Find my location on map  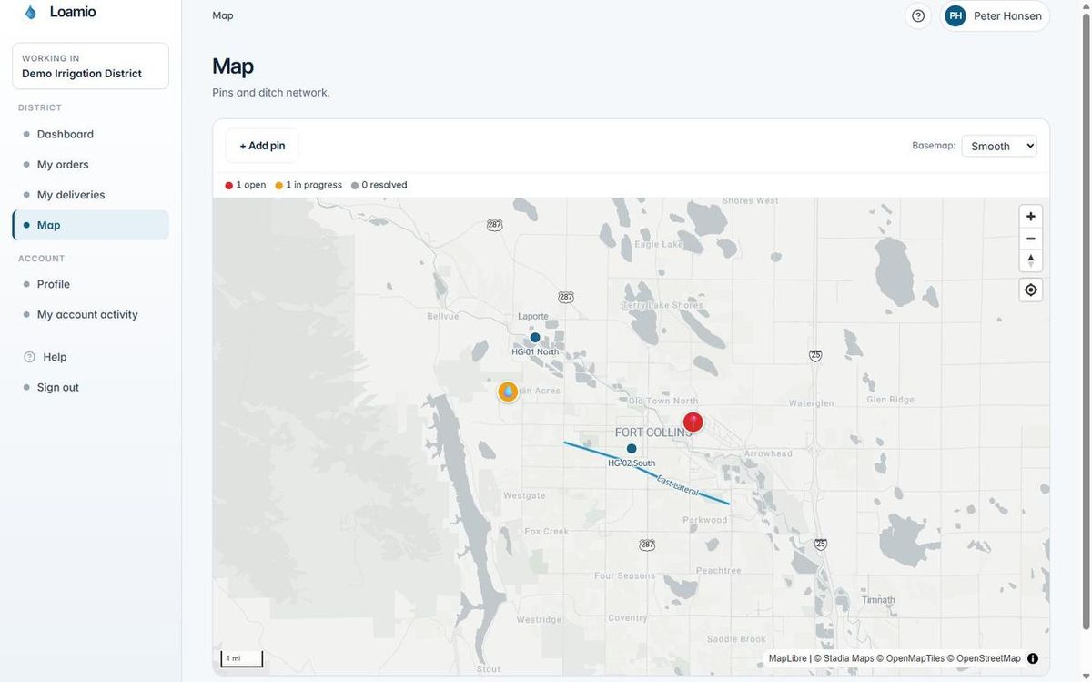1030,290
